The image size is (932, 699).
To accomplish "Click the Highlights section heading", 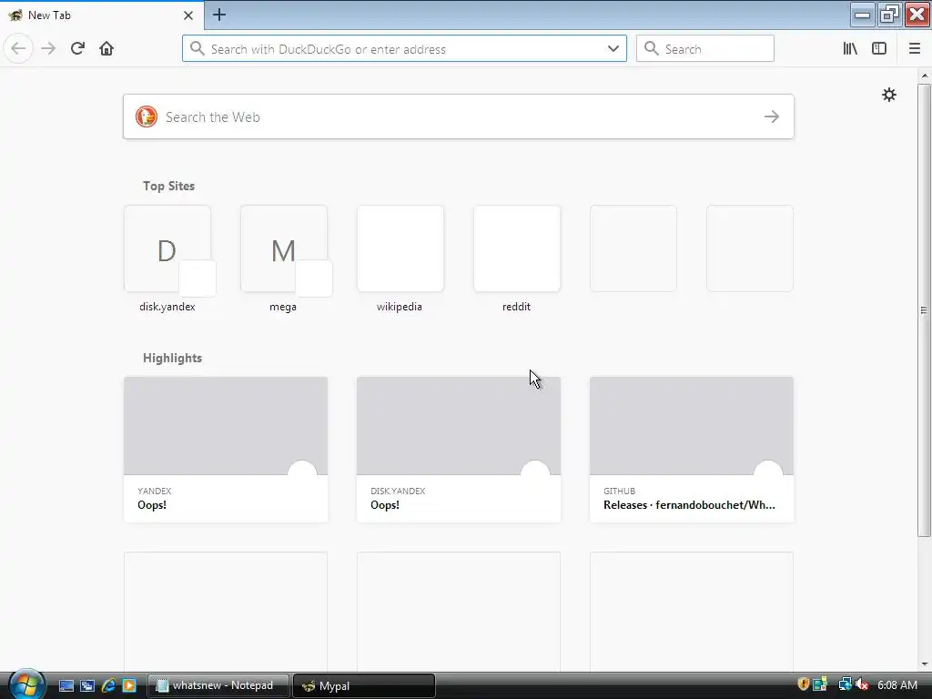I will (172, 358).
